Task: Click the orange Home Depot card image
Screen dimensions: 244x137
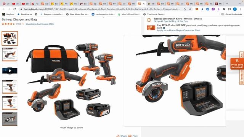Action: coord(151,28)
